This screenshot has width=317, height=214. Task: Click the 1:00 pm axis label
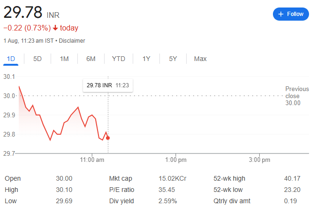pyautogui.click(x=176, y=160)
